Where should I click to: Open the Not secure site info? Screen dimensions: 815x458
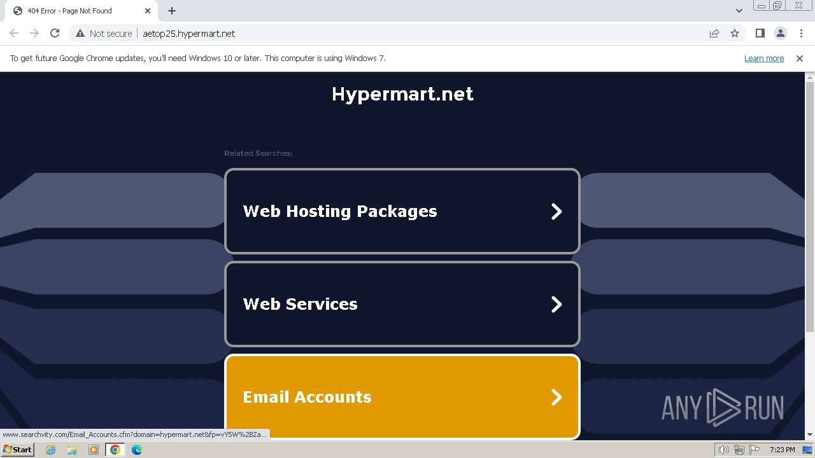click(104, 34)
